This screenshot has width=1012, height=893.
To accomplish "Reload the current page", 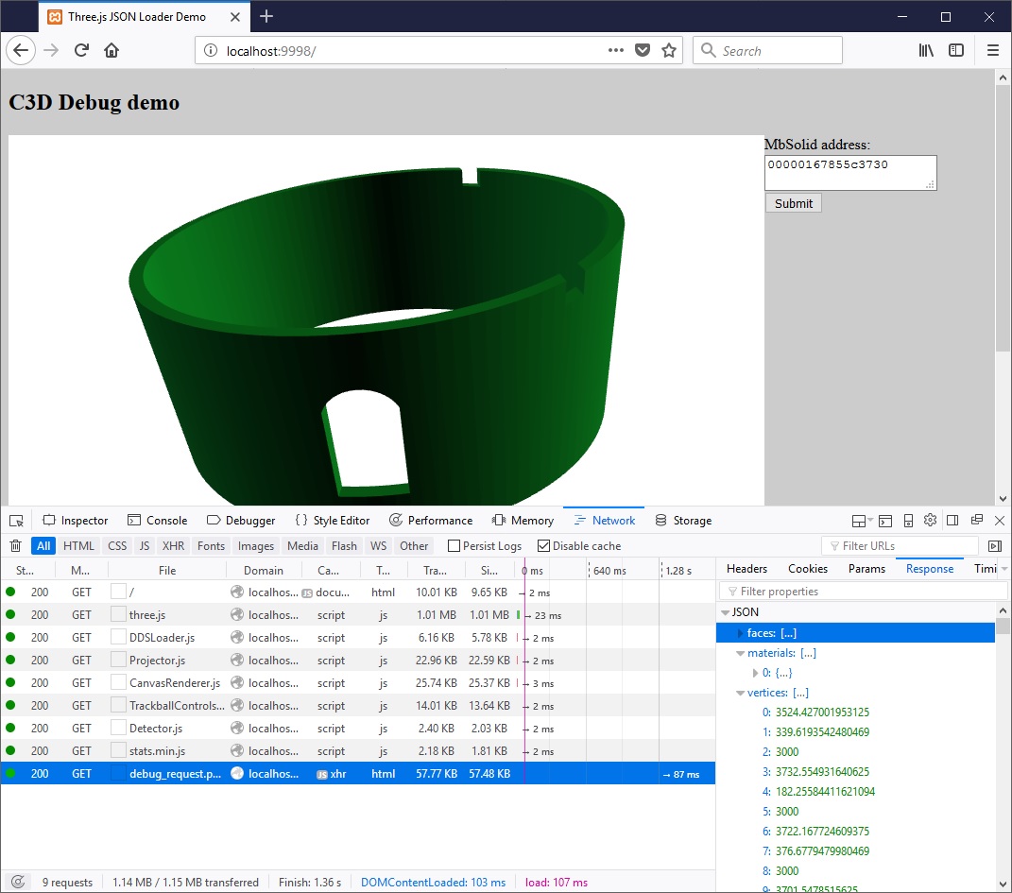I will pos(82,51).
